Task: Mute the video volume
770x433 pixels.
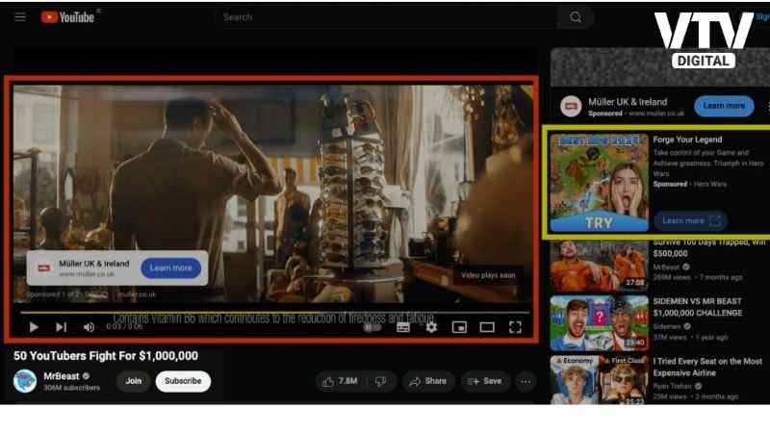Action: (x=89, y=327)
